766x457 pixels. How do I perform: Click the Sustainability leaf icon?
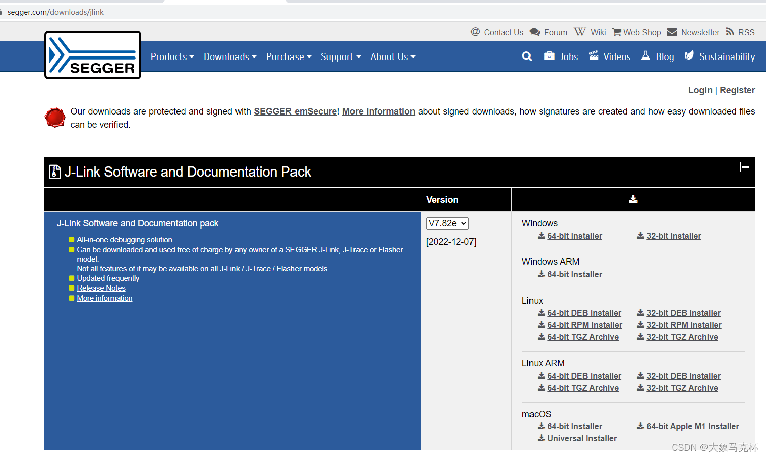point(689,55)
